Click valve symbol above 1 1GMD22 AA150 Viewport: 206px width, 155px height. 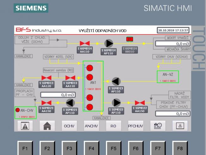(x=140, y=103)
